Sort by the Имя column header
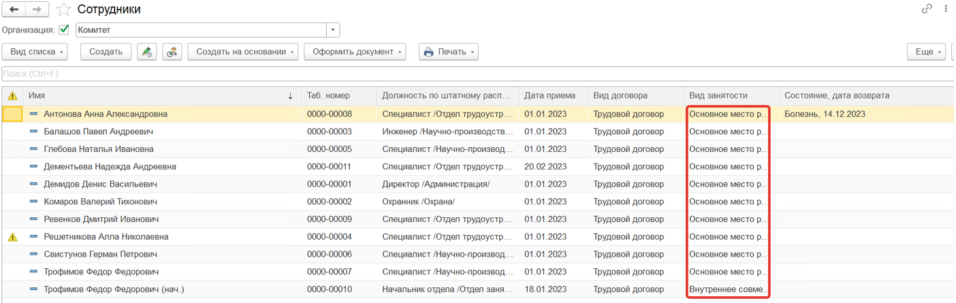The image size is (956, 303). tap(157, 96)
